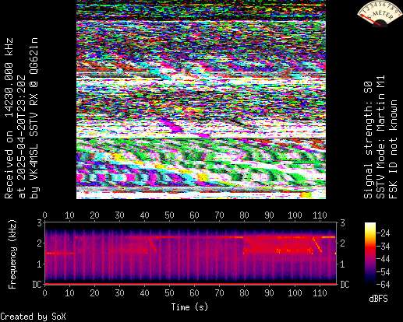The image size is (403, 322).
Task: Click the 'SSTV Mode: Martin M1' text
Action: tap(380, 137)
